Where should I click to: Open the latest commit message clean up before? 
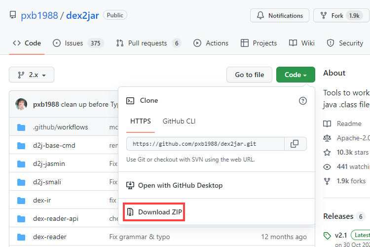90,104
